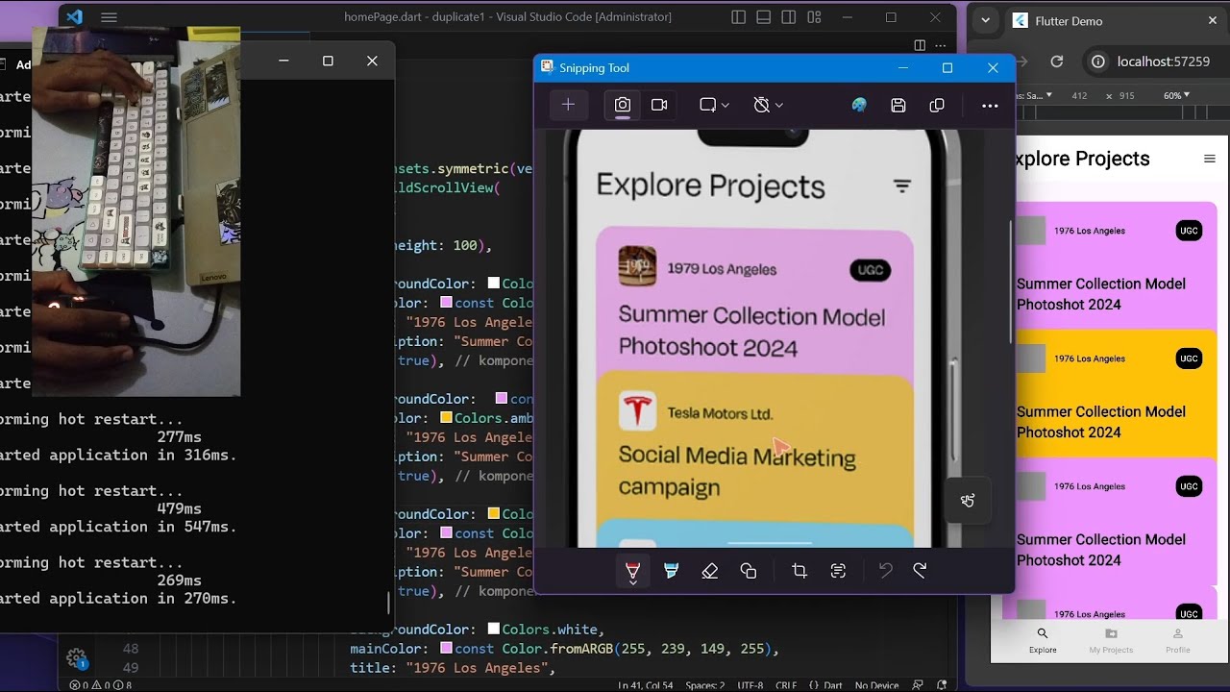Open the 60% zoom dropdown in device toolbar
Viewport: 1230px width, 692px height.
click(x=1176, y=95)
